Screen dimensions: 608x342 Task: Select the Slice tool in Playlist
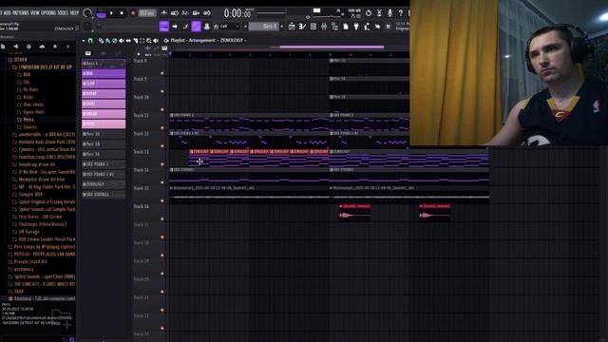point(135,40)
